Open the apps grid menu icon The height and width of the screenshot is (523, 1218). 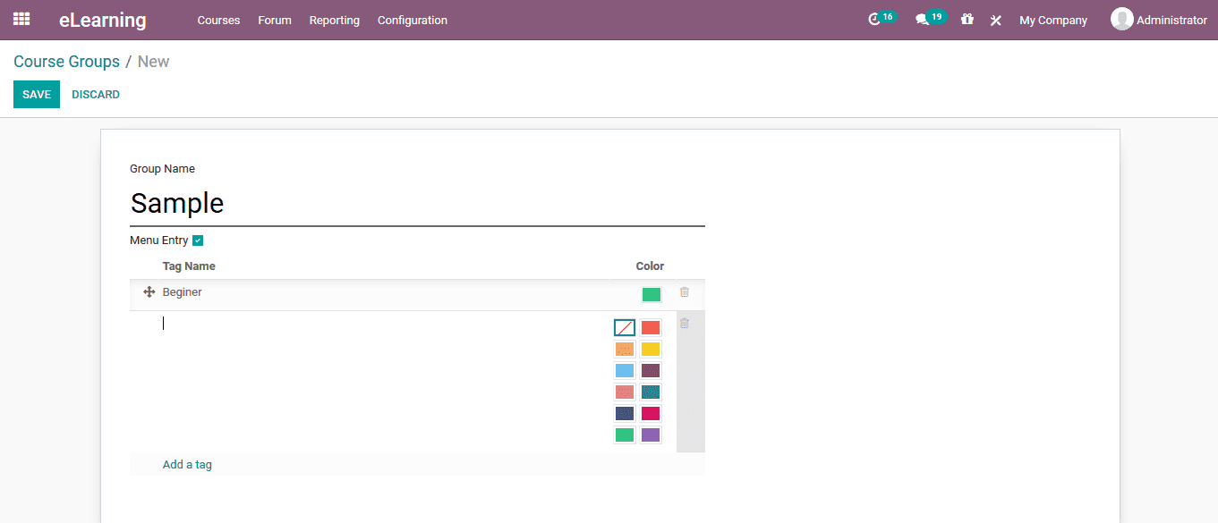click(x=21, y=19)
